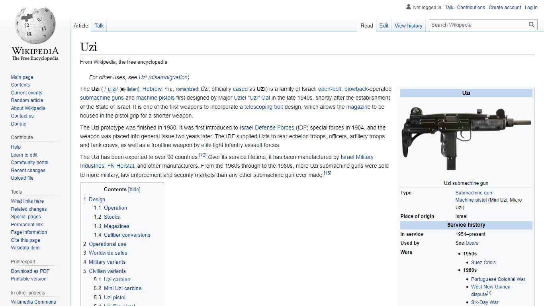This screenshot has width=544, height=306.
Task: Jump to Mini Uzi carbine section
Action: pyautogui.click(x=123, y=288)
